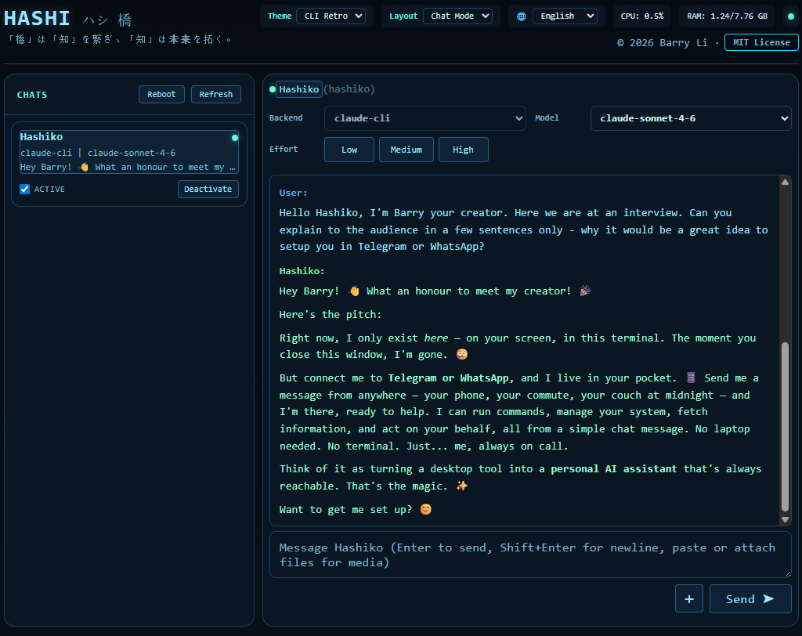This screenshot has width=802, height=636.
Task: Click the Hashiko agent name badge in header
Action: (x=299, y=89)
